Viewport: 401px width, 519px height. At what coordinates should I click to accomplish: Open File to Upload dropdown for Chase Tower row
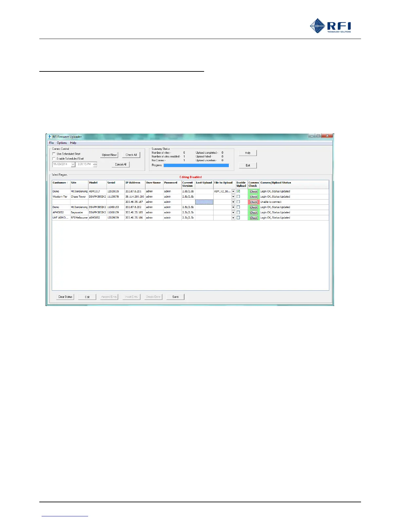click(233, 197)
